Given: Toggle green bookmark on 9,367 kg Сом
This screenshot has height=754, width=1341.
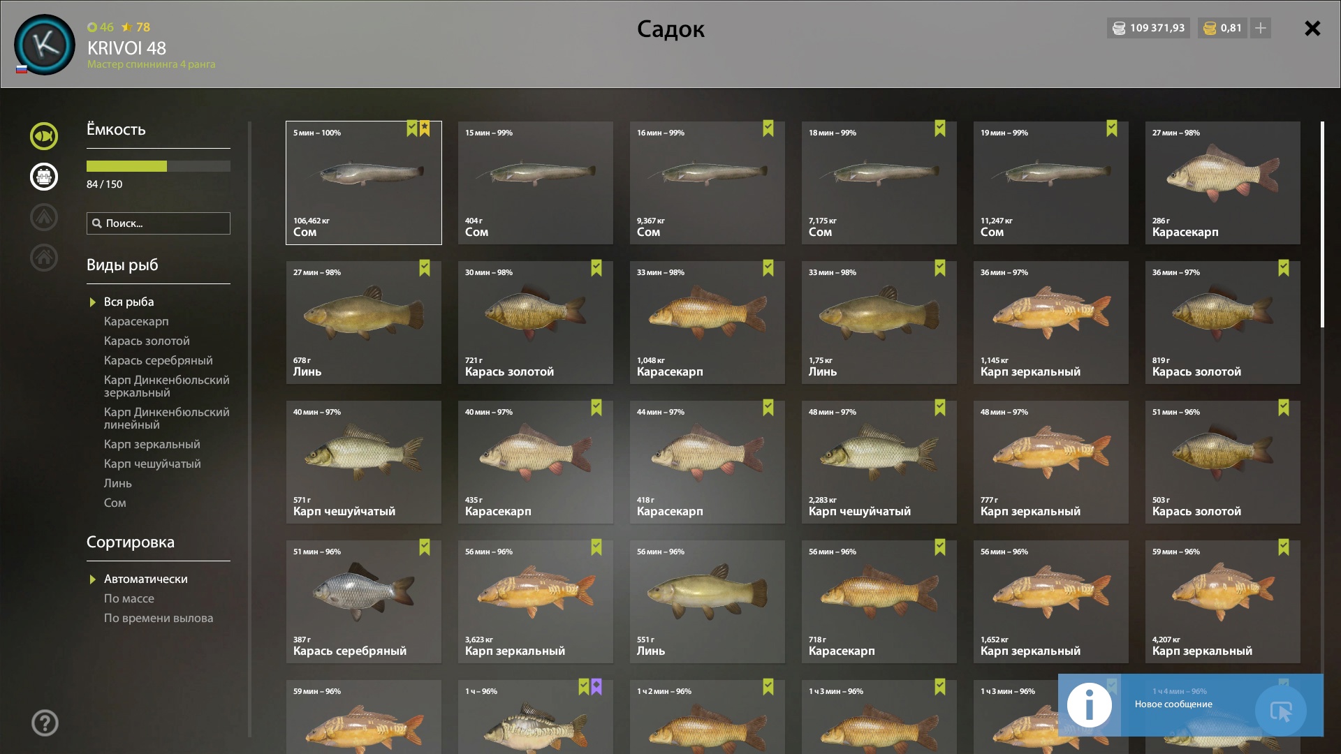Looking at the screenshot, I should point(768,128).
